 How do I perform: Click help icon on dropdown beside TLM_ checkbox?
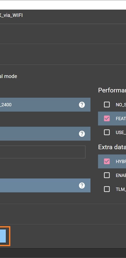point(82,186)
